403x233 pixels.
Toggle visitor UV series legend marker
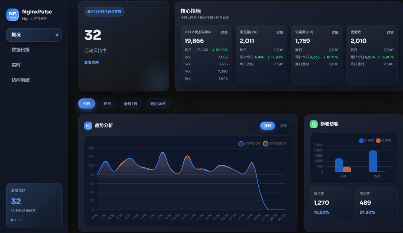(241, 144)
